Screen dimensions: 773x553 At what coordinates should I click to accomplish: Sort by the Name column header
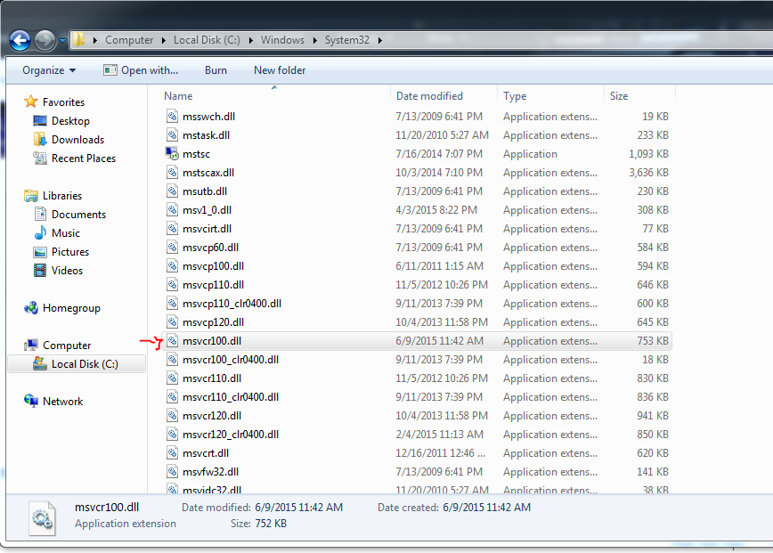point(178,96)
